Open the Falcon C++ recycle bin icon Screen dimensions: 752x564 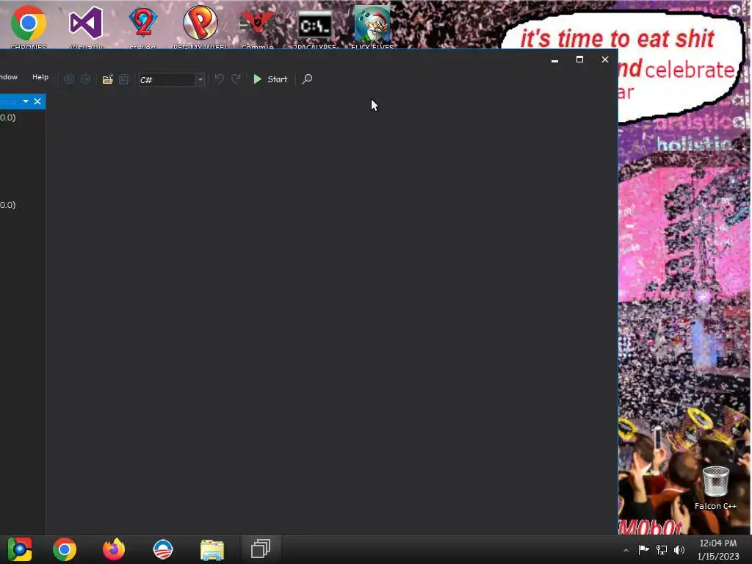click(715, 488)
